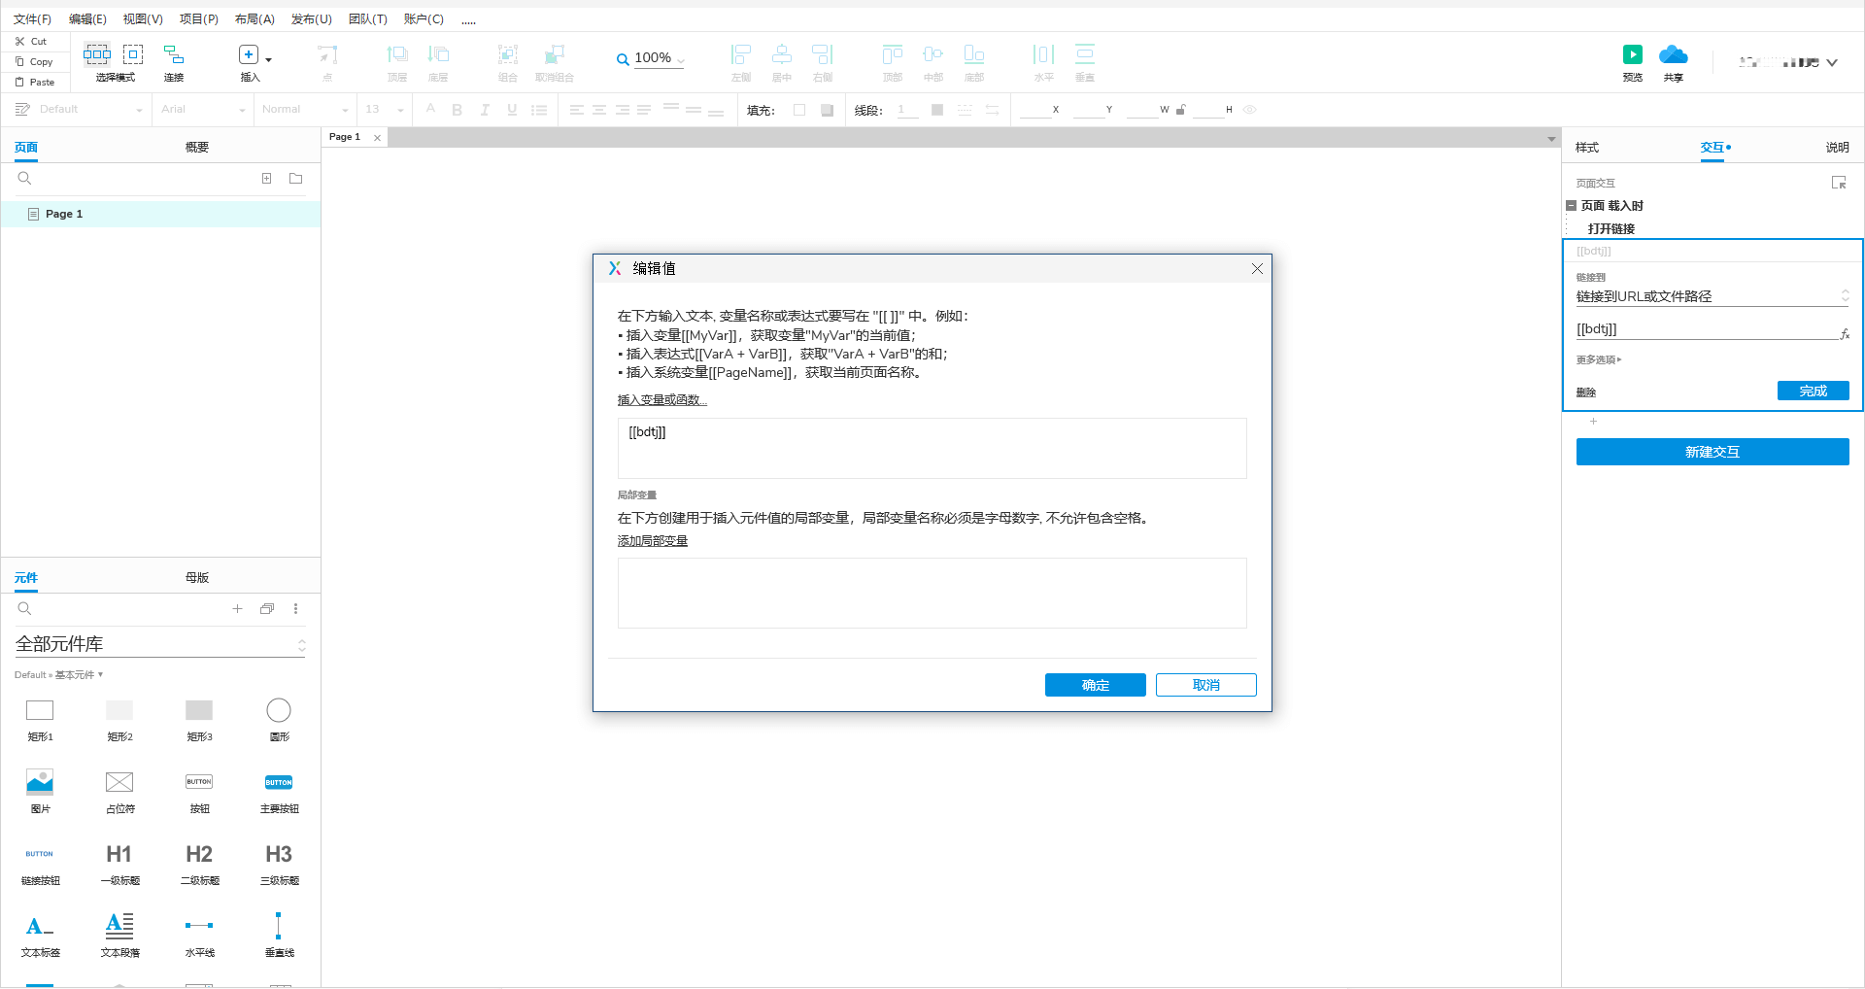Open the 发布(U) menu

(311, 19)
